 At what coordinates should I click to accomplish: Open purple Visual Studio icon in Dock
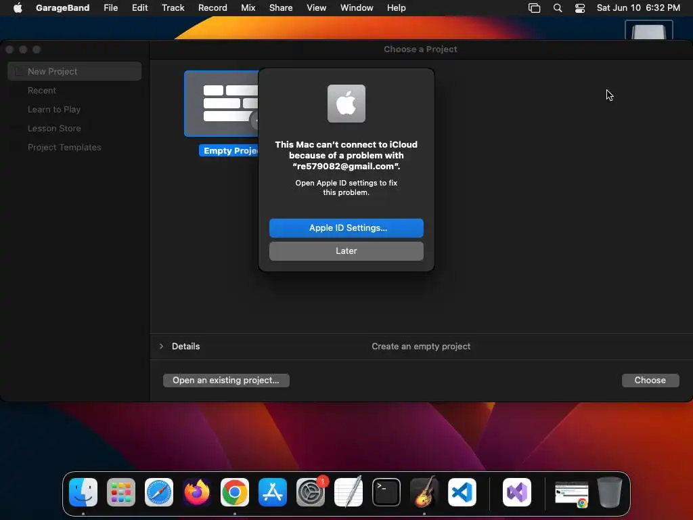coord(517,492)
